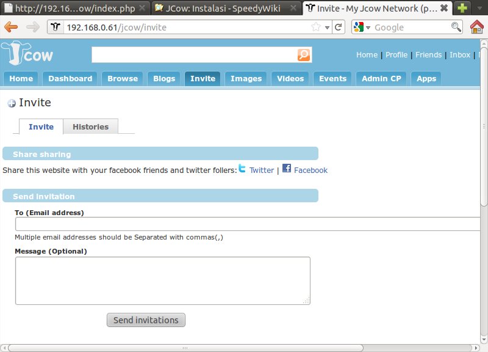Bookmark page with star icon
Image resolution: width=488 pixels, height=352 pixels.
[316, 28]
